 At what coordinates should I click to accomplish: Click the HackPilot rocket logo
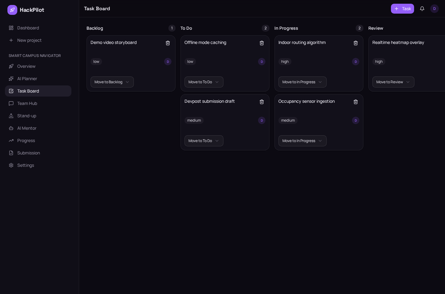pyautogui.click(x=12, y=10)
